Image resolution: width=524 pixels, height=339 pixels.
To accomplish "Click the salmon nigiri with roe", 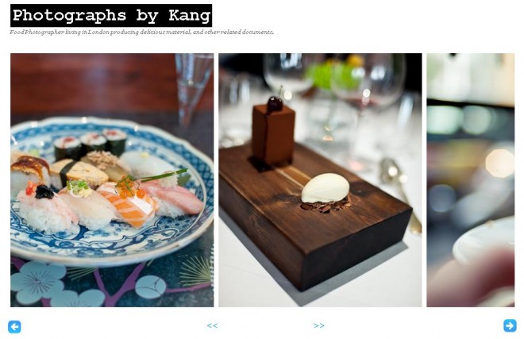I will click(129, 204).
